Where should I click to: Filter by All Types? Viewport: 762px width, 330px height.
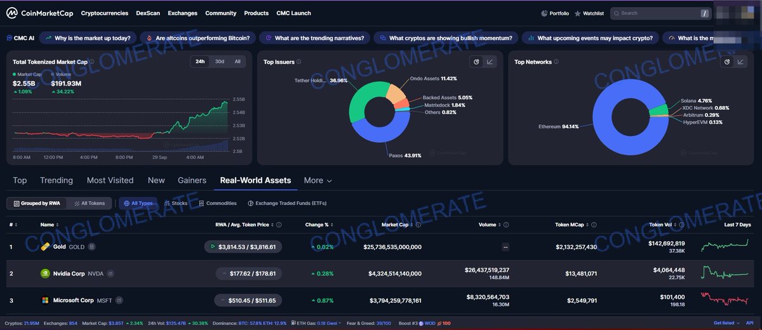138,203
